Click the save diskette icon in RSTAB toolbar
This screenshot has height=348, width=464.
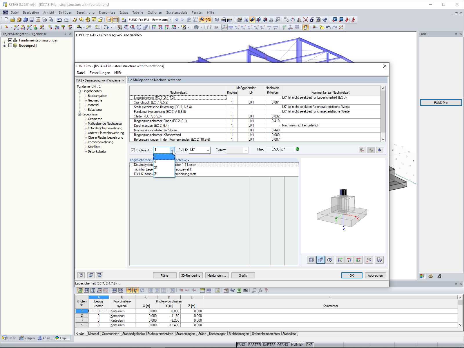click(32, 20)
